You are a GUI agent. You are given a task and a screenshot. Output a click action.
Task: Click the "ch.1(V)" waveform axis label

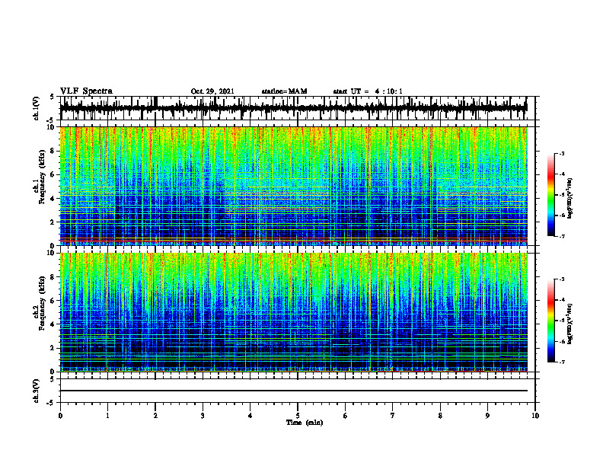(37, 108)
